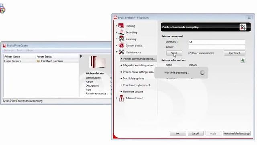Open the Tools menu in Print Center

(20, 50)
